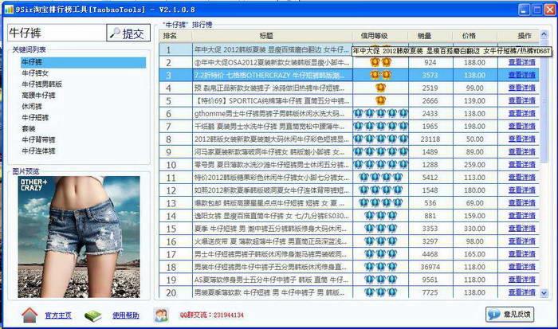Click the QQ group people icon
This screenshot has width=558, height=329.
tap(161, 315)
